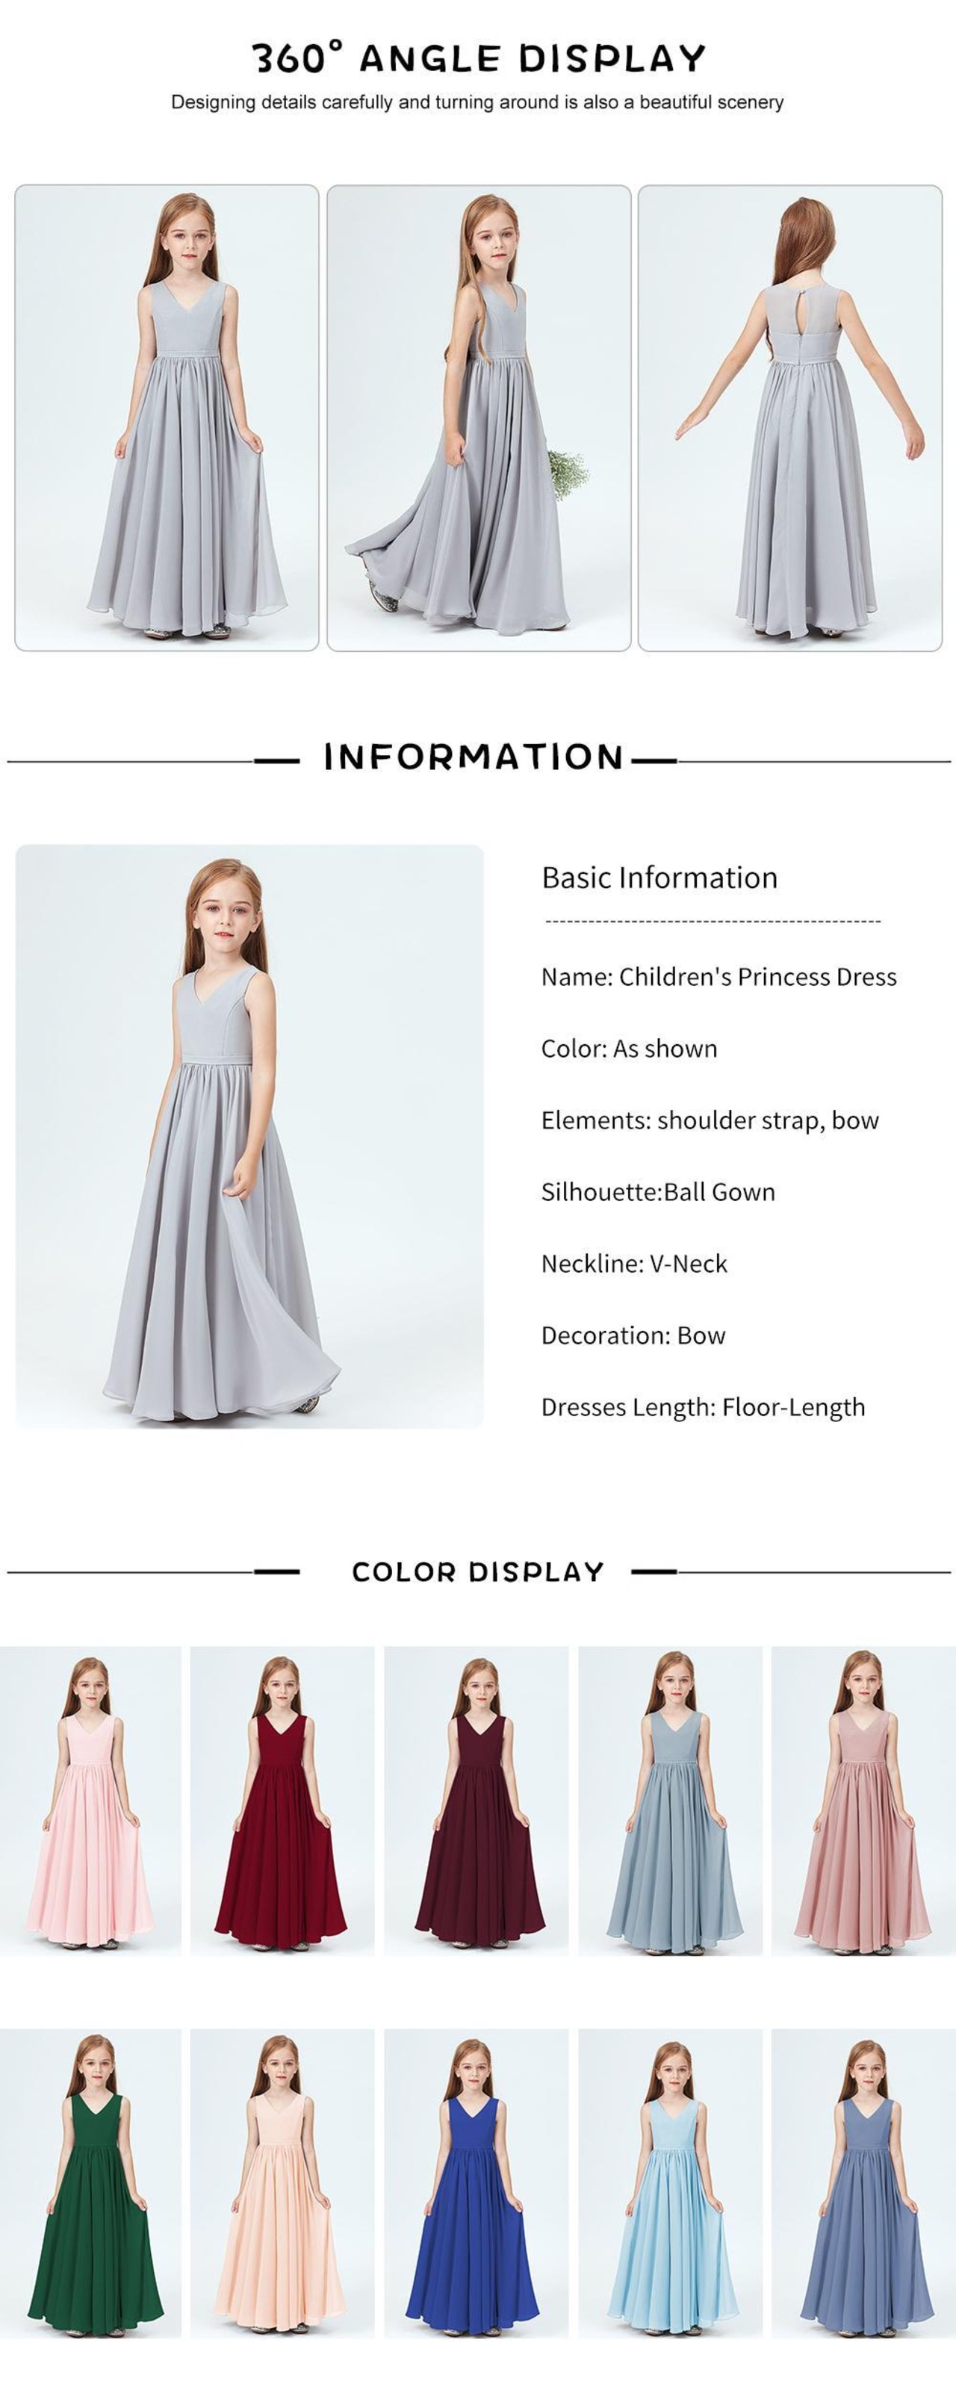Click the Color Display section heading
Viewport: 956px width, 2396px height.
pyautogui.click(x=478, y=1572)
